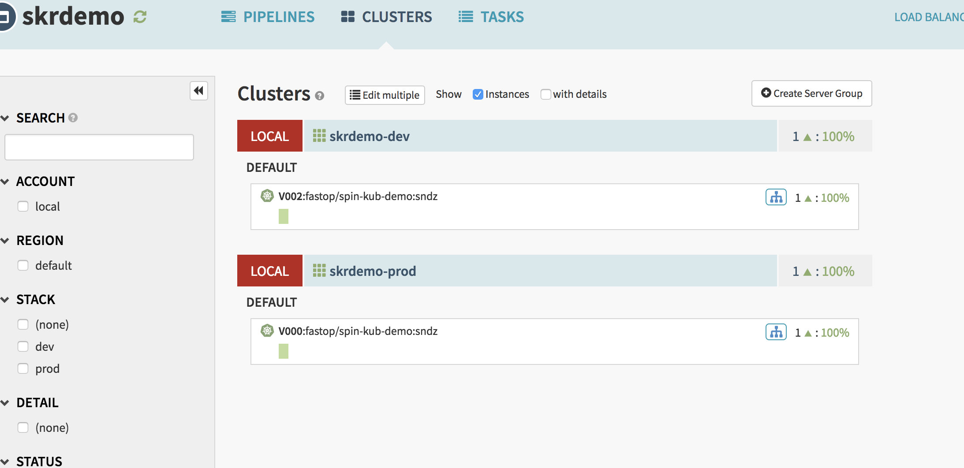Click into the Search filter text field
This screenshot has height=468, width=964.
click(99, 147)
